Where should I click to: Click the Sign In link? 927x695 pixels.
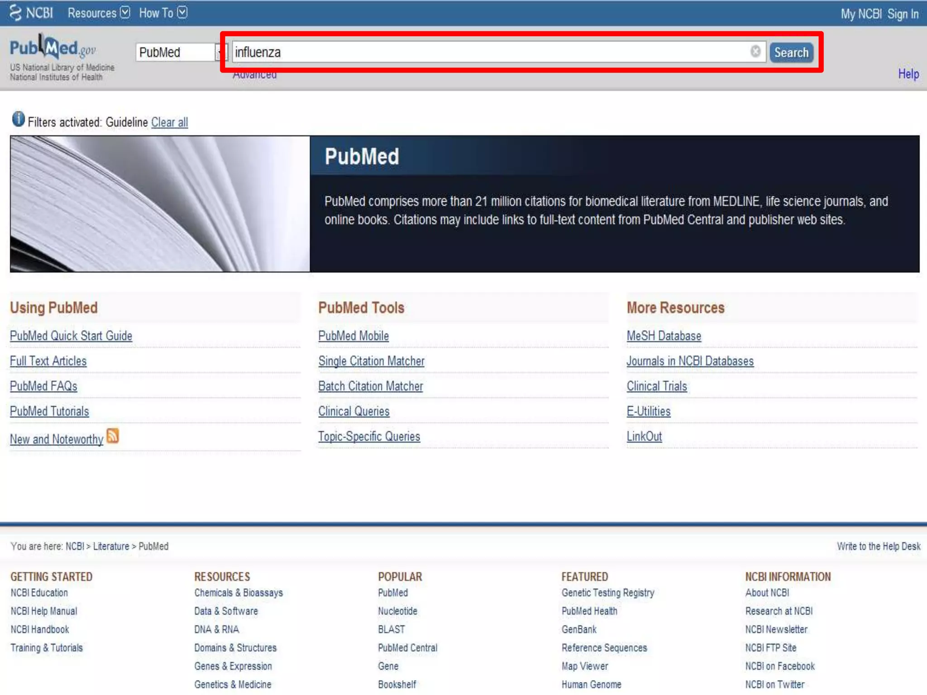pos(903,14)
